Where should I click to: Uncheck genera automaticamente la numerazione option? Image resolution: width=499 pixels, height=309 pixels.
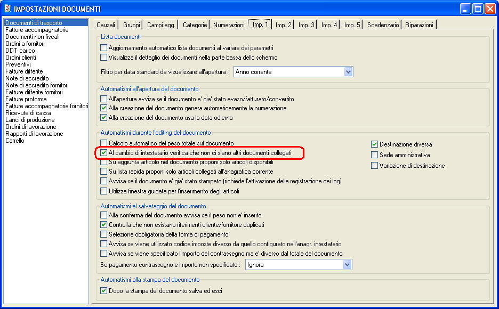pyautogui.click(x=104, y=108)
